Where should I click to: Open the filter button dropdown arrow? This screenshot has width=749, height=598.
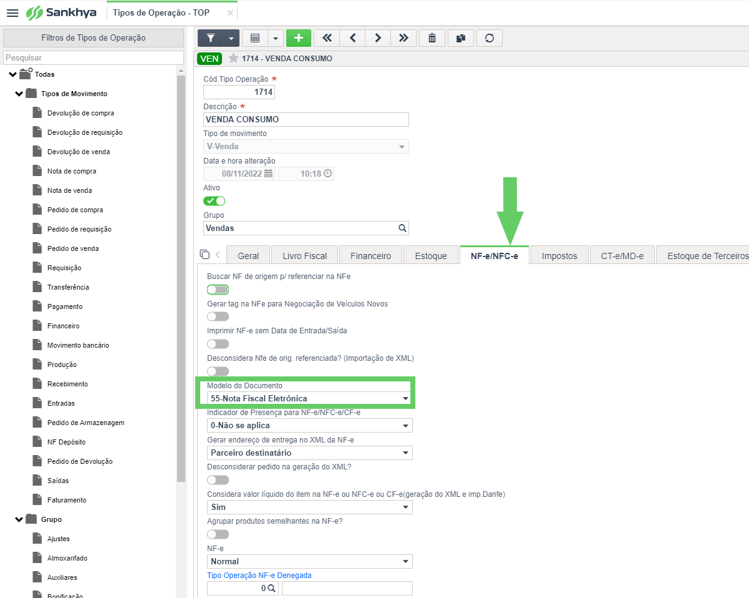coord(231,38)
